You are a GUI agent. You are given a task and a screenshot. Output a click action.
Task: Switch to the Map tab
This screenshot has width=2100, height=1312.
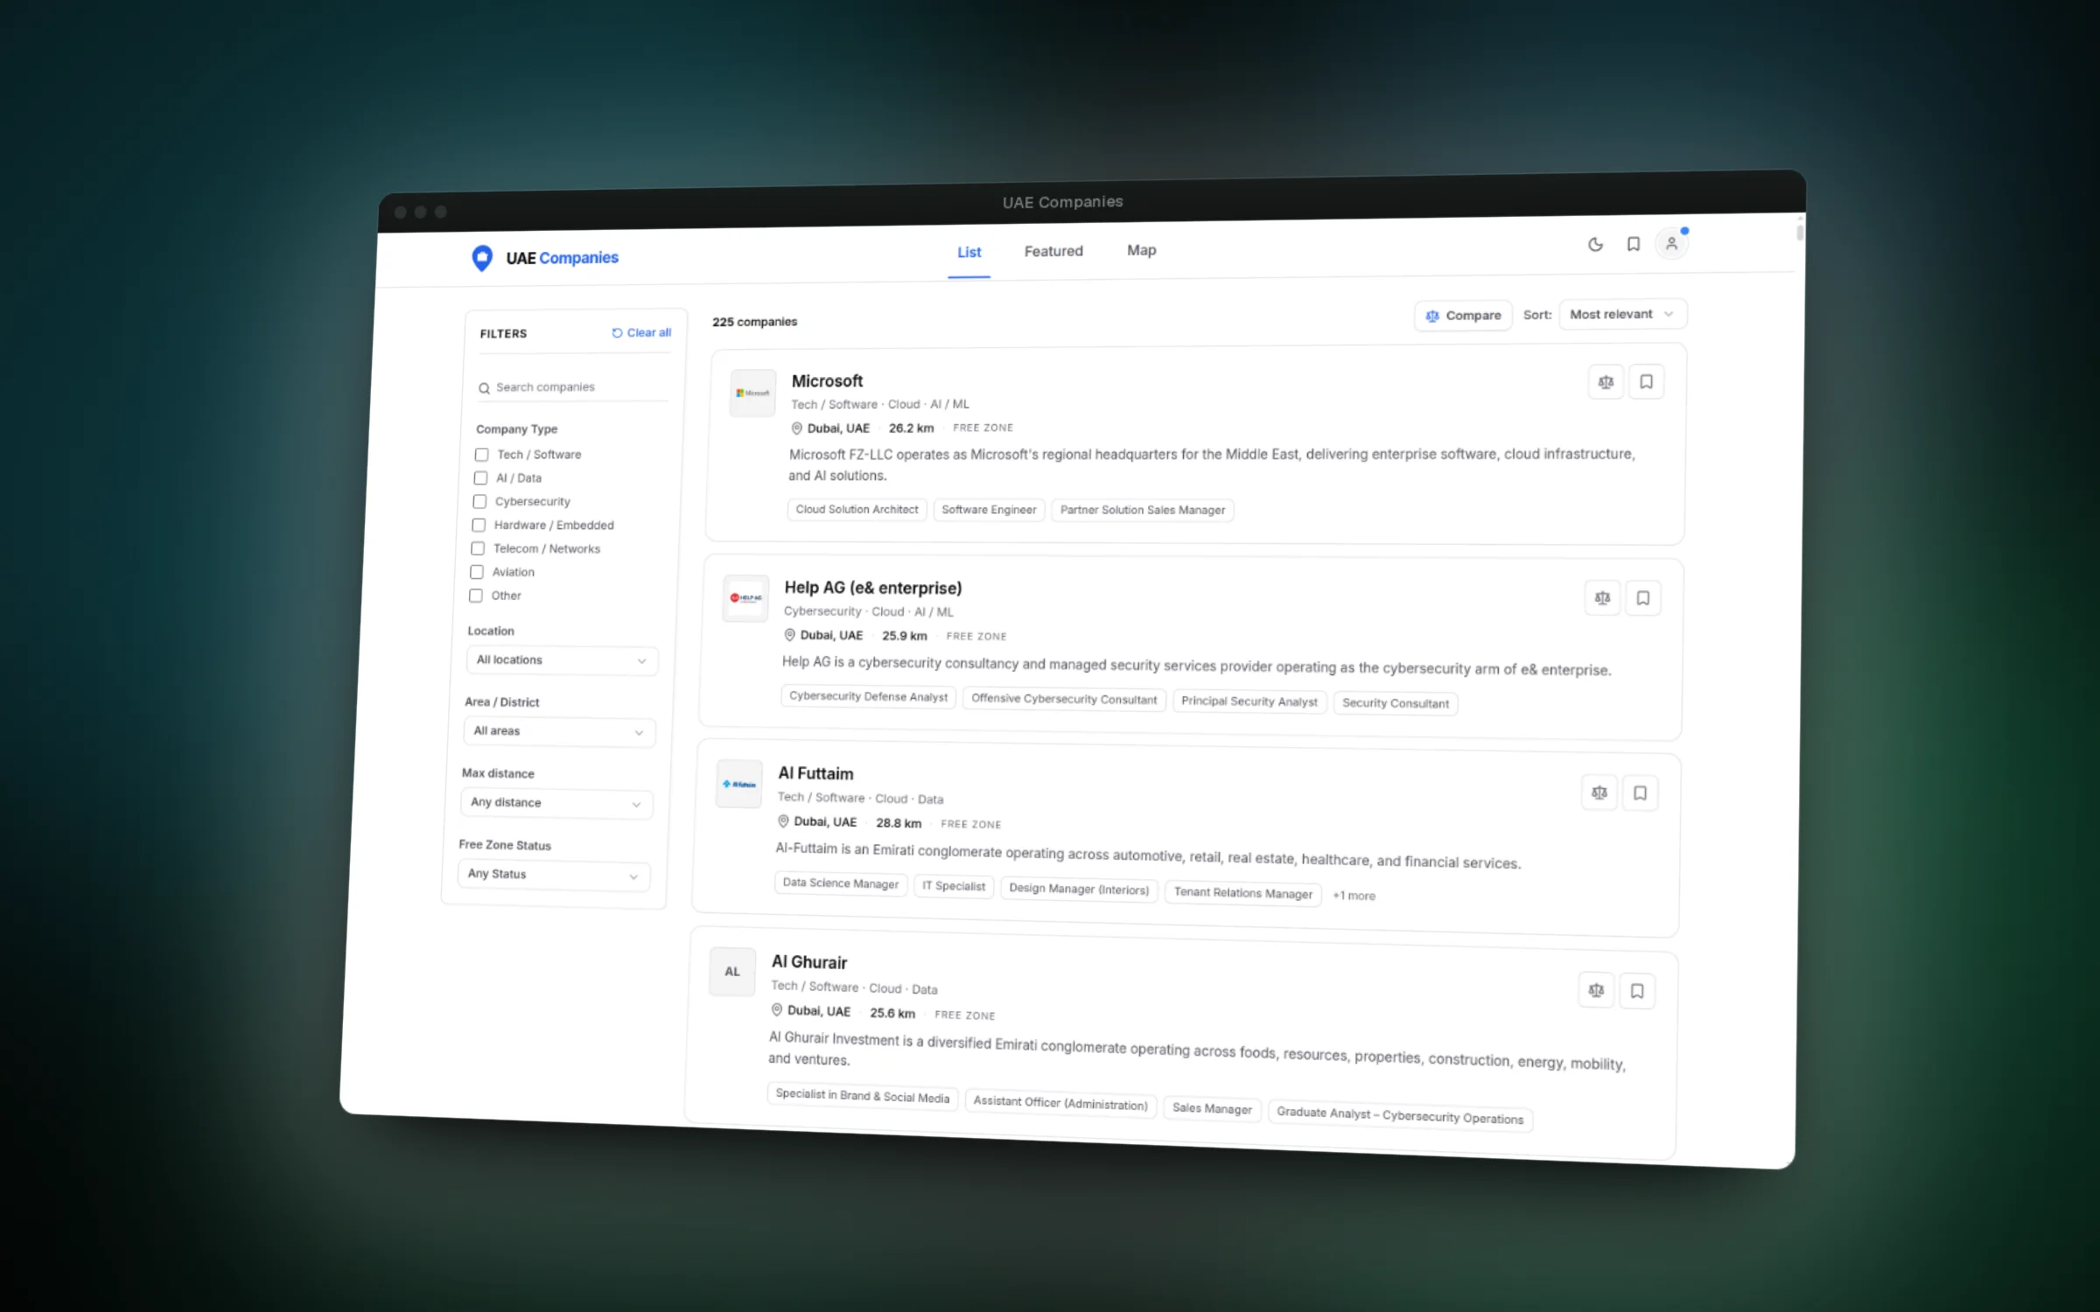tap(1142, 250)
